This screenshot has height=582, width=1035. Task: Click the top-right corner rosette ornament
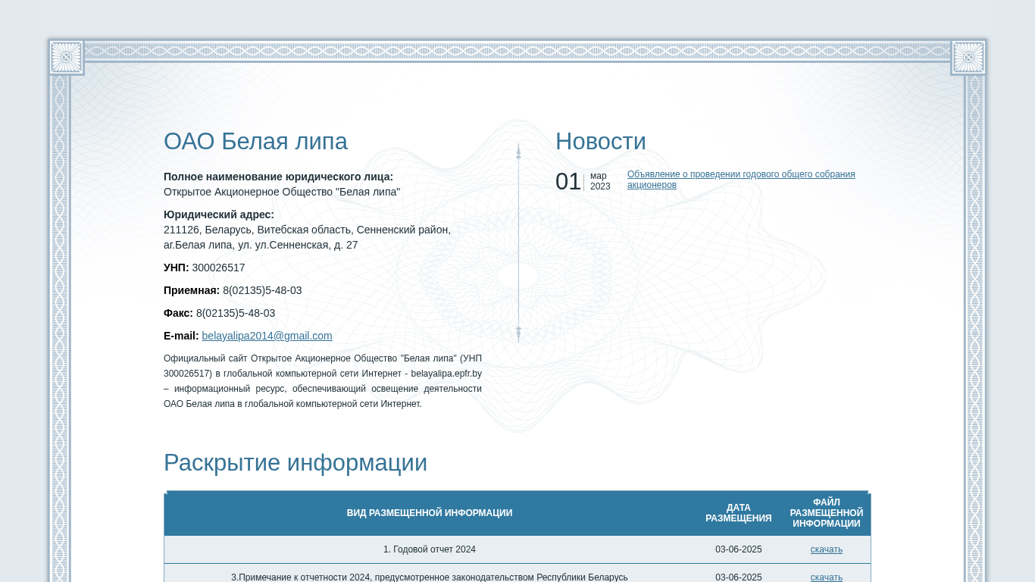point(968,57)
